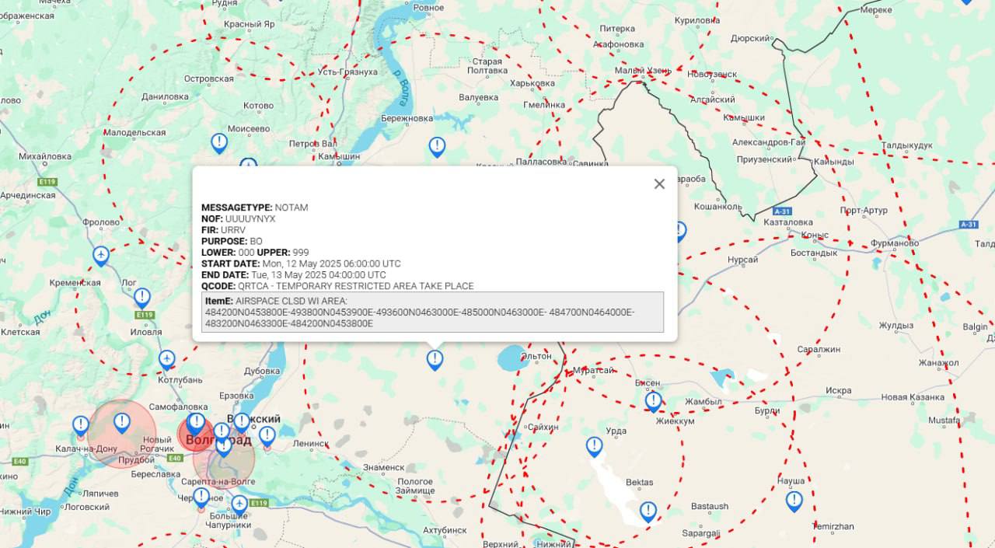
Task: Close the NOTAM details popup
Action: 659,184
